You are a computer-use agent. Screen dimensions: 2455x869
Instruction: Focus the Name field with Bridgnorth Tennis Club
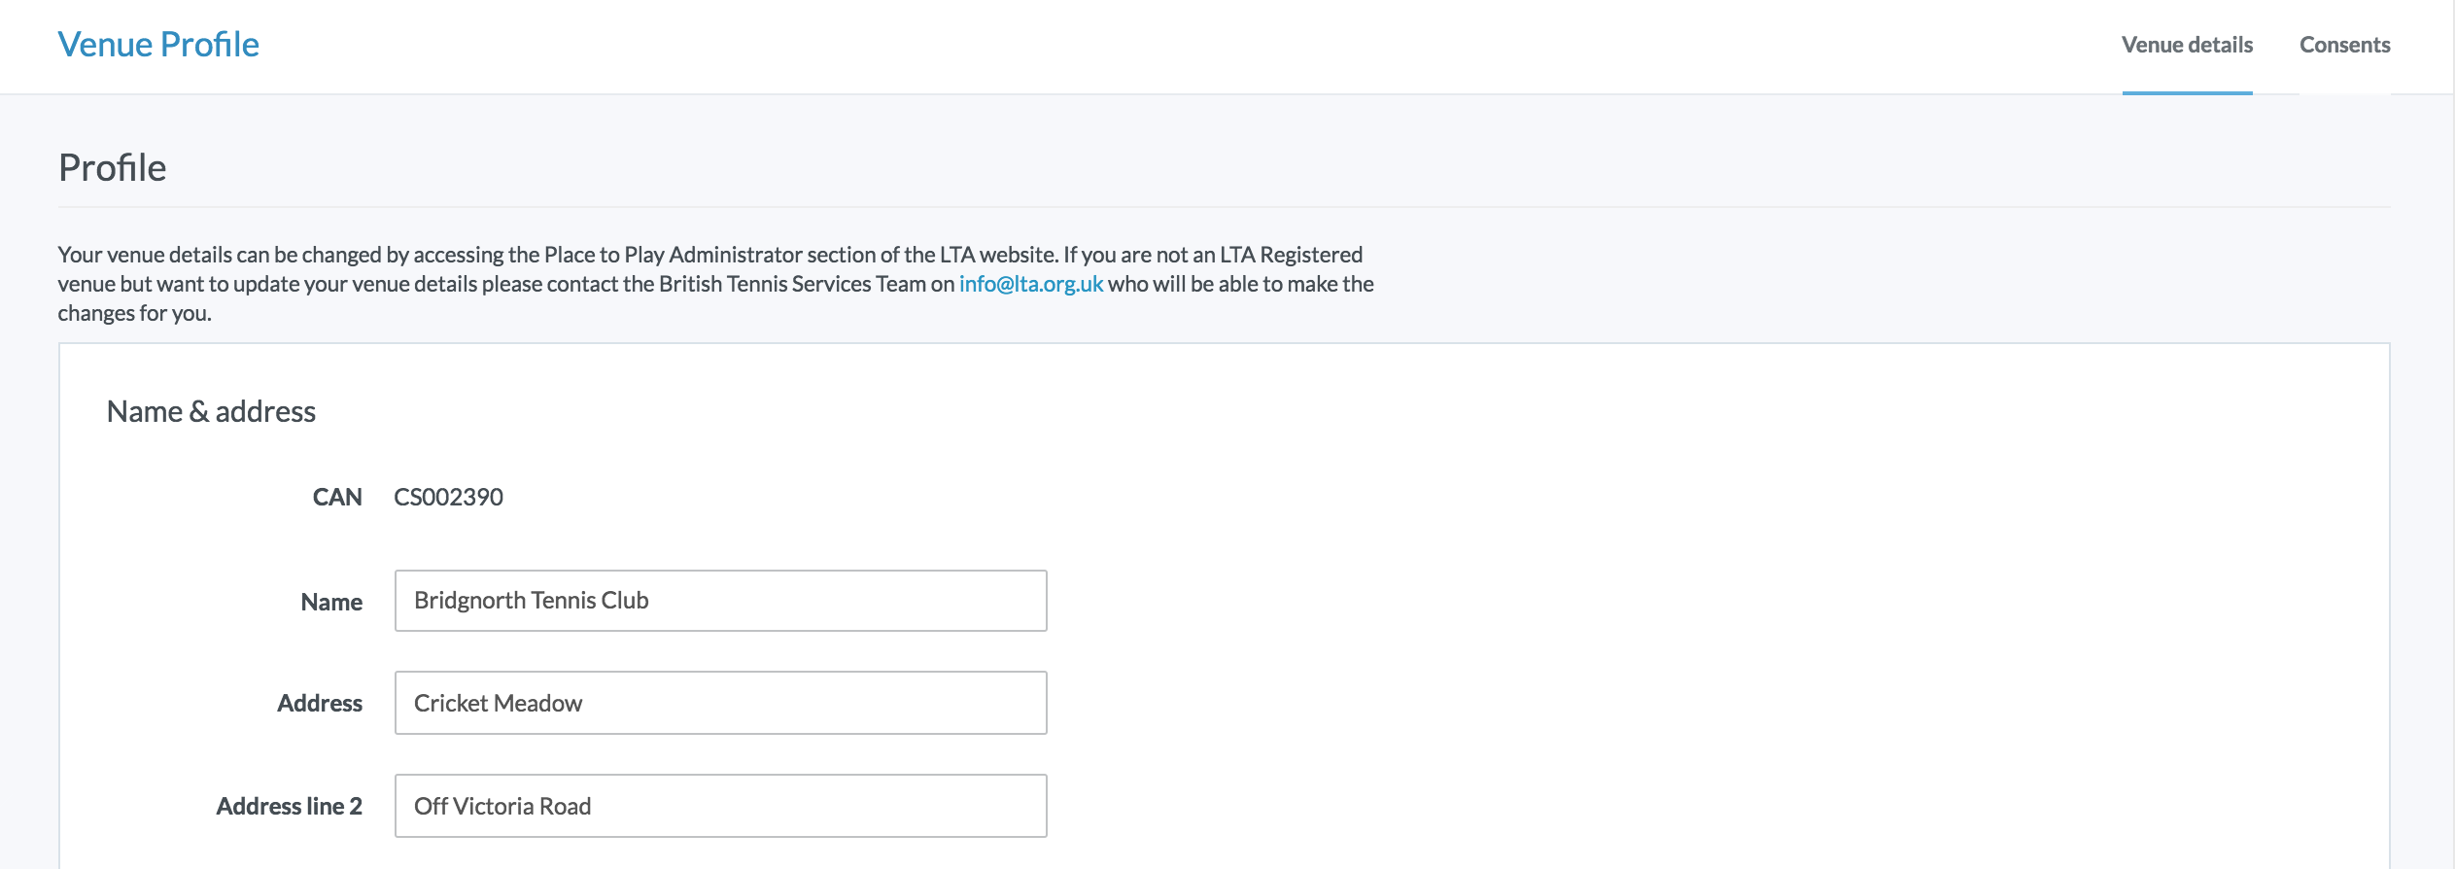720,601
